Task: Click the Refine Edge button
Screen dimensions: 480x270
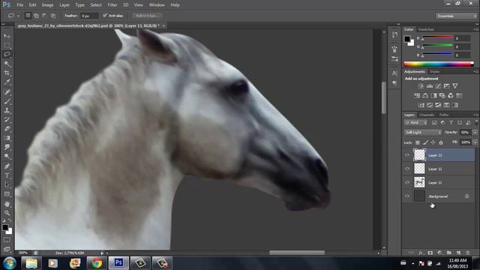Action: [x=147, y=16]
